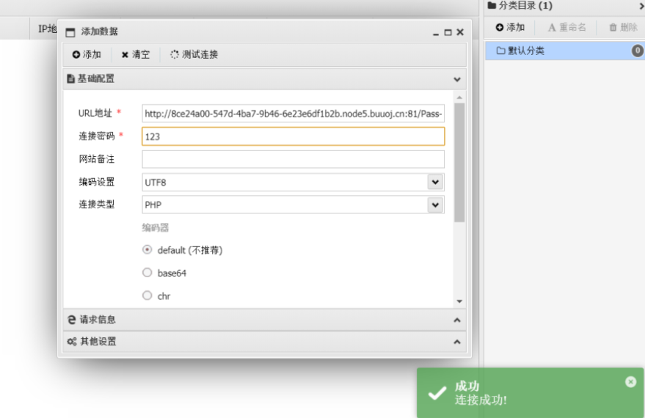Click the arrow at the 分类目录 header edge
Viewport: 645px width, 418px height.
click(x=641, y=6)
